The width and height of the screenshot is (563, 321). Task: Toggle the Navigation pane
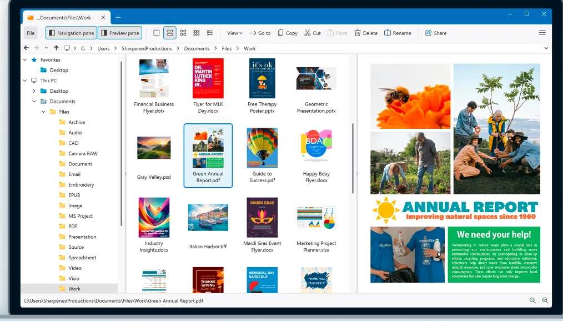[72, 33]
